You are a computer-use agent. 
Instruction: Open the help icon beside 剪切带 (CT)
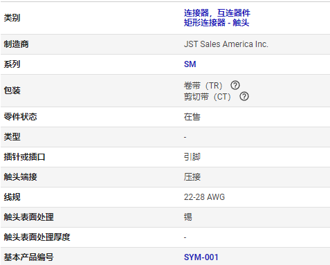click(x=244, y=96)
